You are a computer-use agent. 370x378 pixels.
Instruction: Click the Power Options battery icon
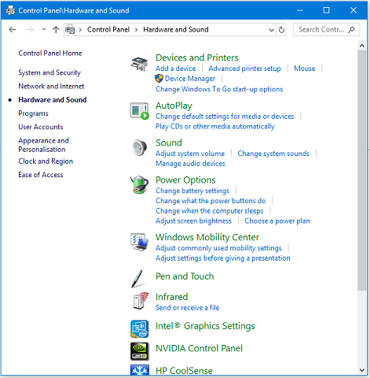click(139, 185)
